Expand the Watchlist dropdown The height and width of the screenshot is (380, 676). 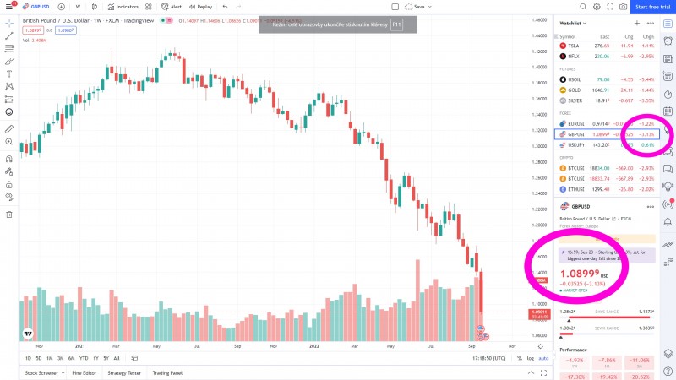coord(573,23)
